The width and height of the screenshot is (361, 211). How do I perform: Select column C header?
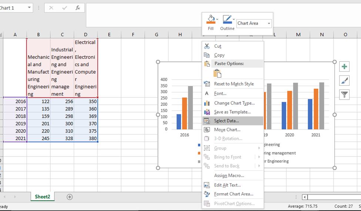(62, 34)
